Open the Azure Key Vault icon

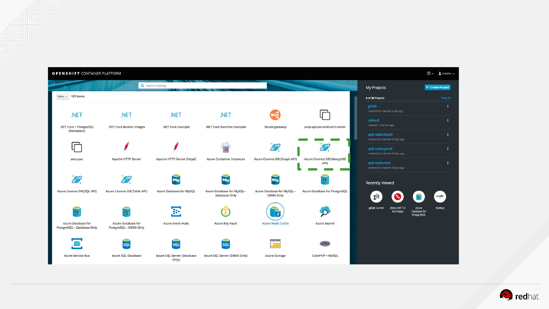226,211
